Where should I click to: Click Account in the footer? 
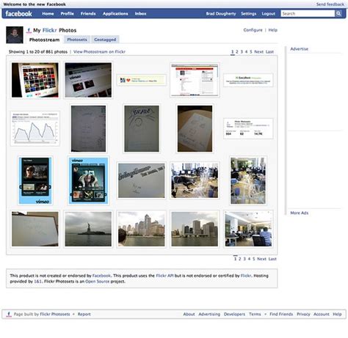coord(322,315)
